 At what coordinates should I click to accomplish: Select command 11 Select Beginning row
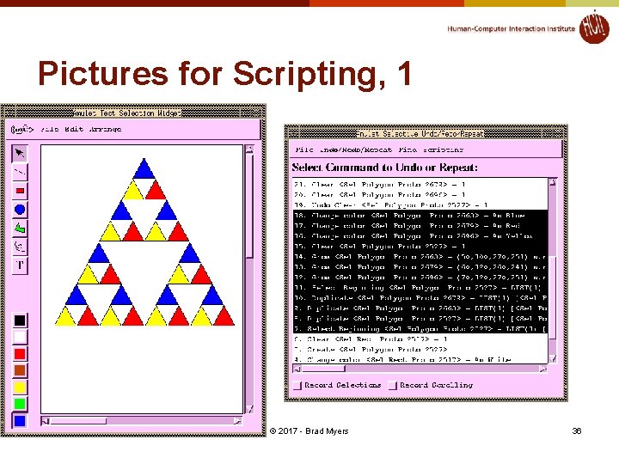point(420,288)
